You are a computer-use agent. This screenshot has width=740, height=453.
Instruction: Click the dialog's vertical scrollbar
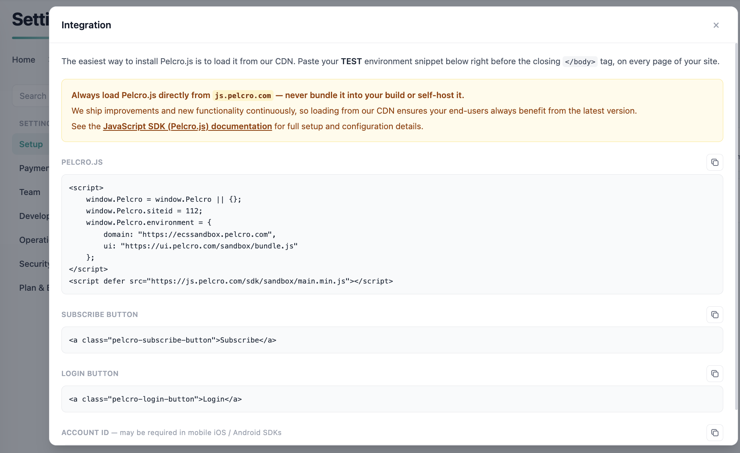point(736,226)
